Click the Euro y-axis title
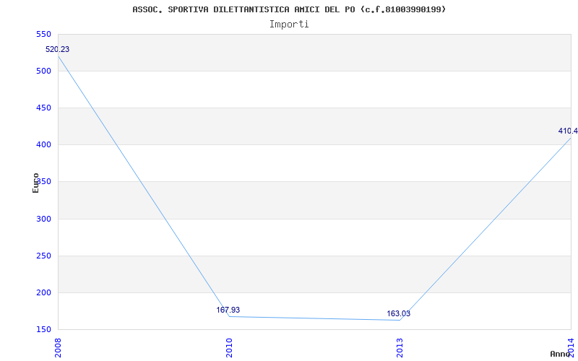This screenshot has height=361, width=578. click(35, 183)
